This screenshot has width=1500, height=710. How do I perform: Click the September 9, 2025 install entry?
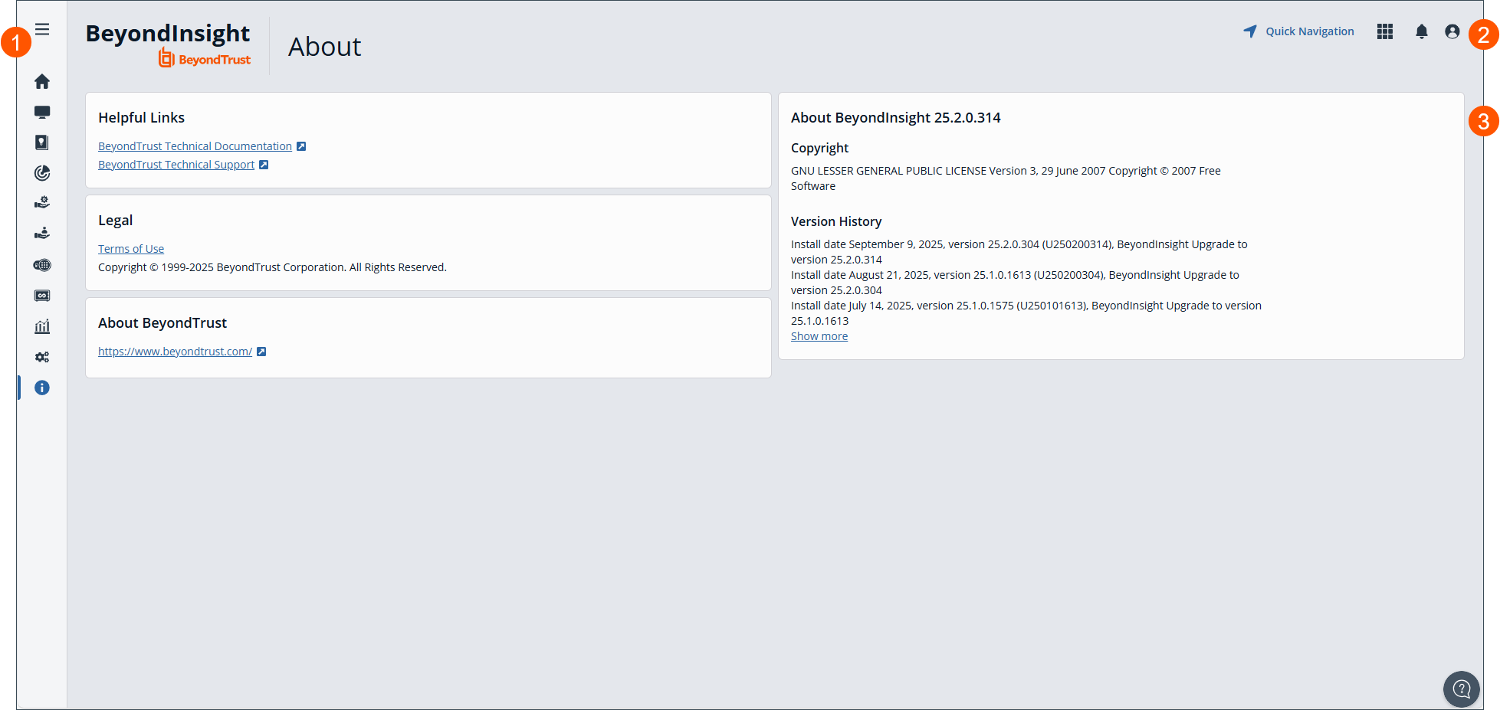point(1019,252)
